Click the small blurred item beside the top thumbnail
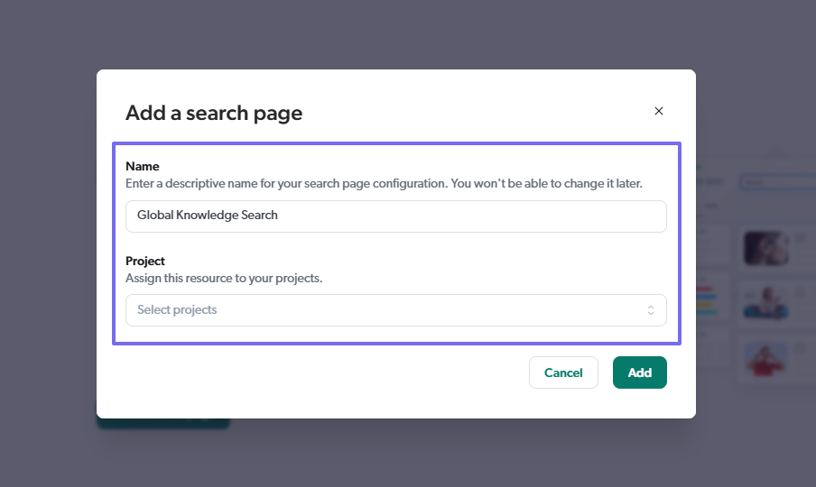The width and height of the screenshot is (816, 487). pyautogui.click(x=800, y=238)
